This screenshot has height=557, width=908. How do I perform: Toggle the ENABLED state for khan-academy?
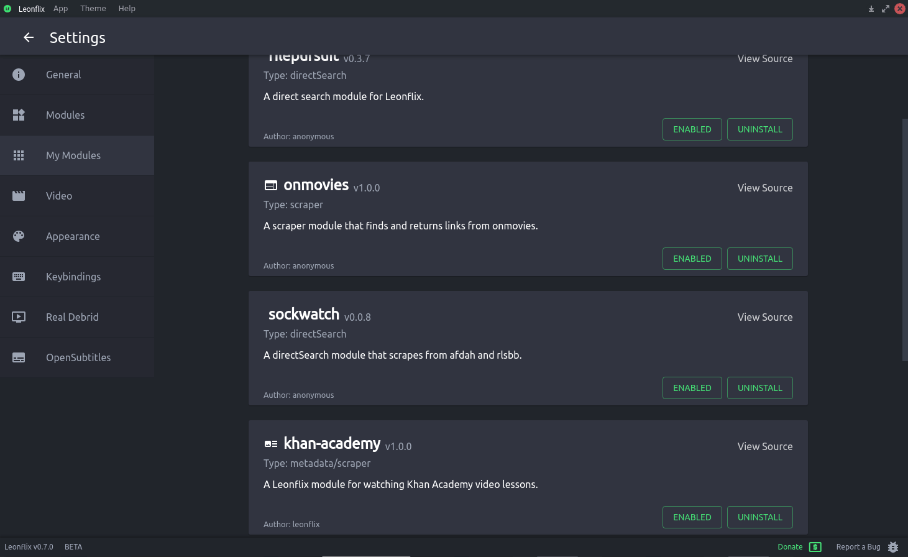coord(692,517)
